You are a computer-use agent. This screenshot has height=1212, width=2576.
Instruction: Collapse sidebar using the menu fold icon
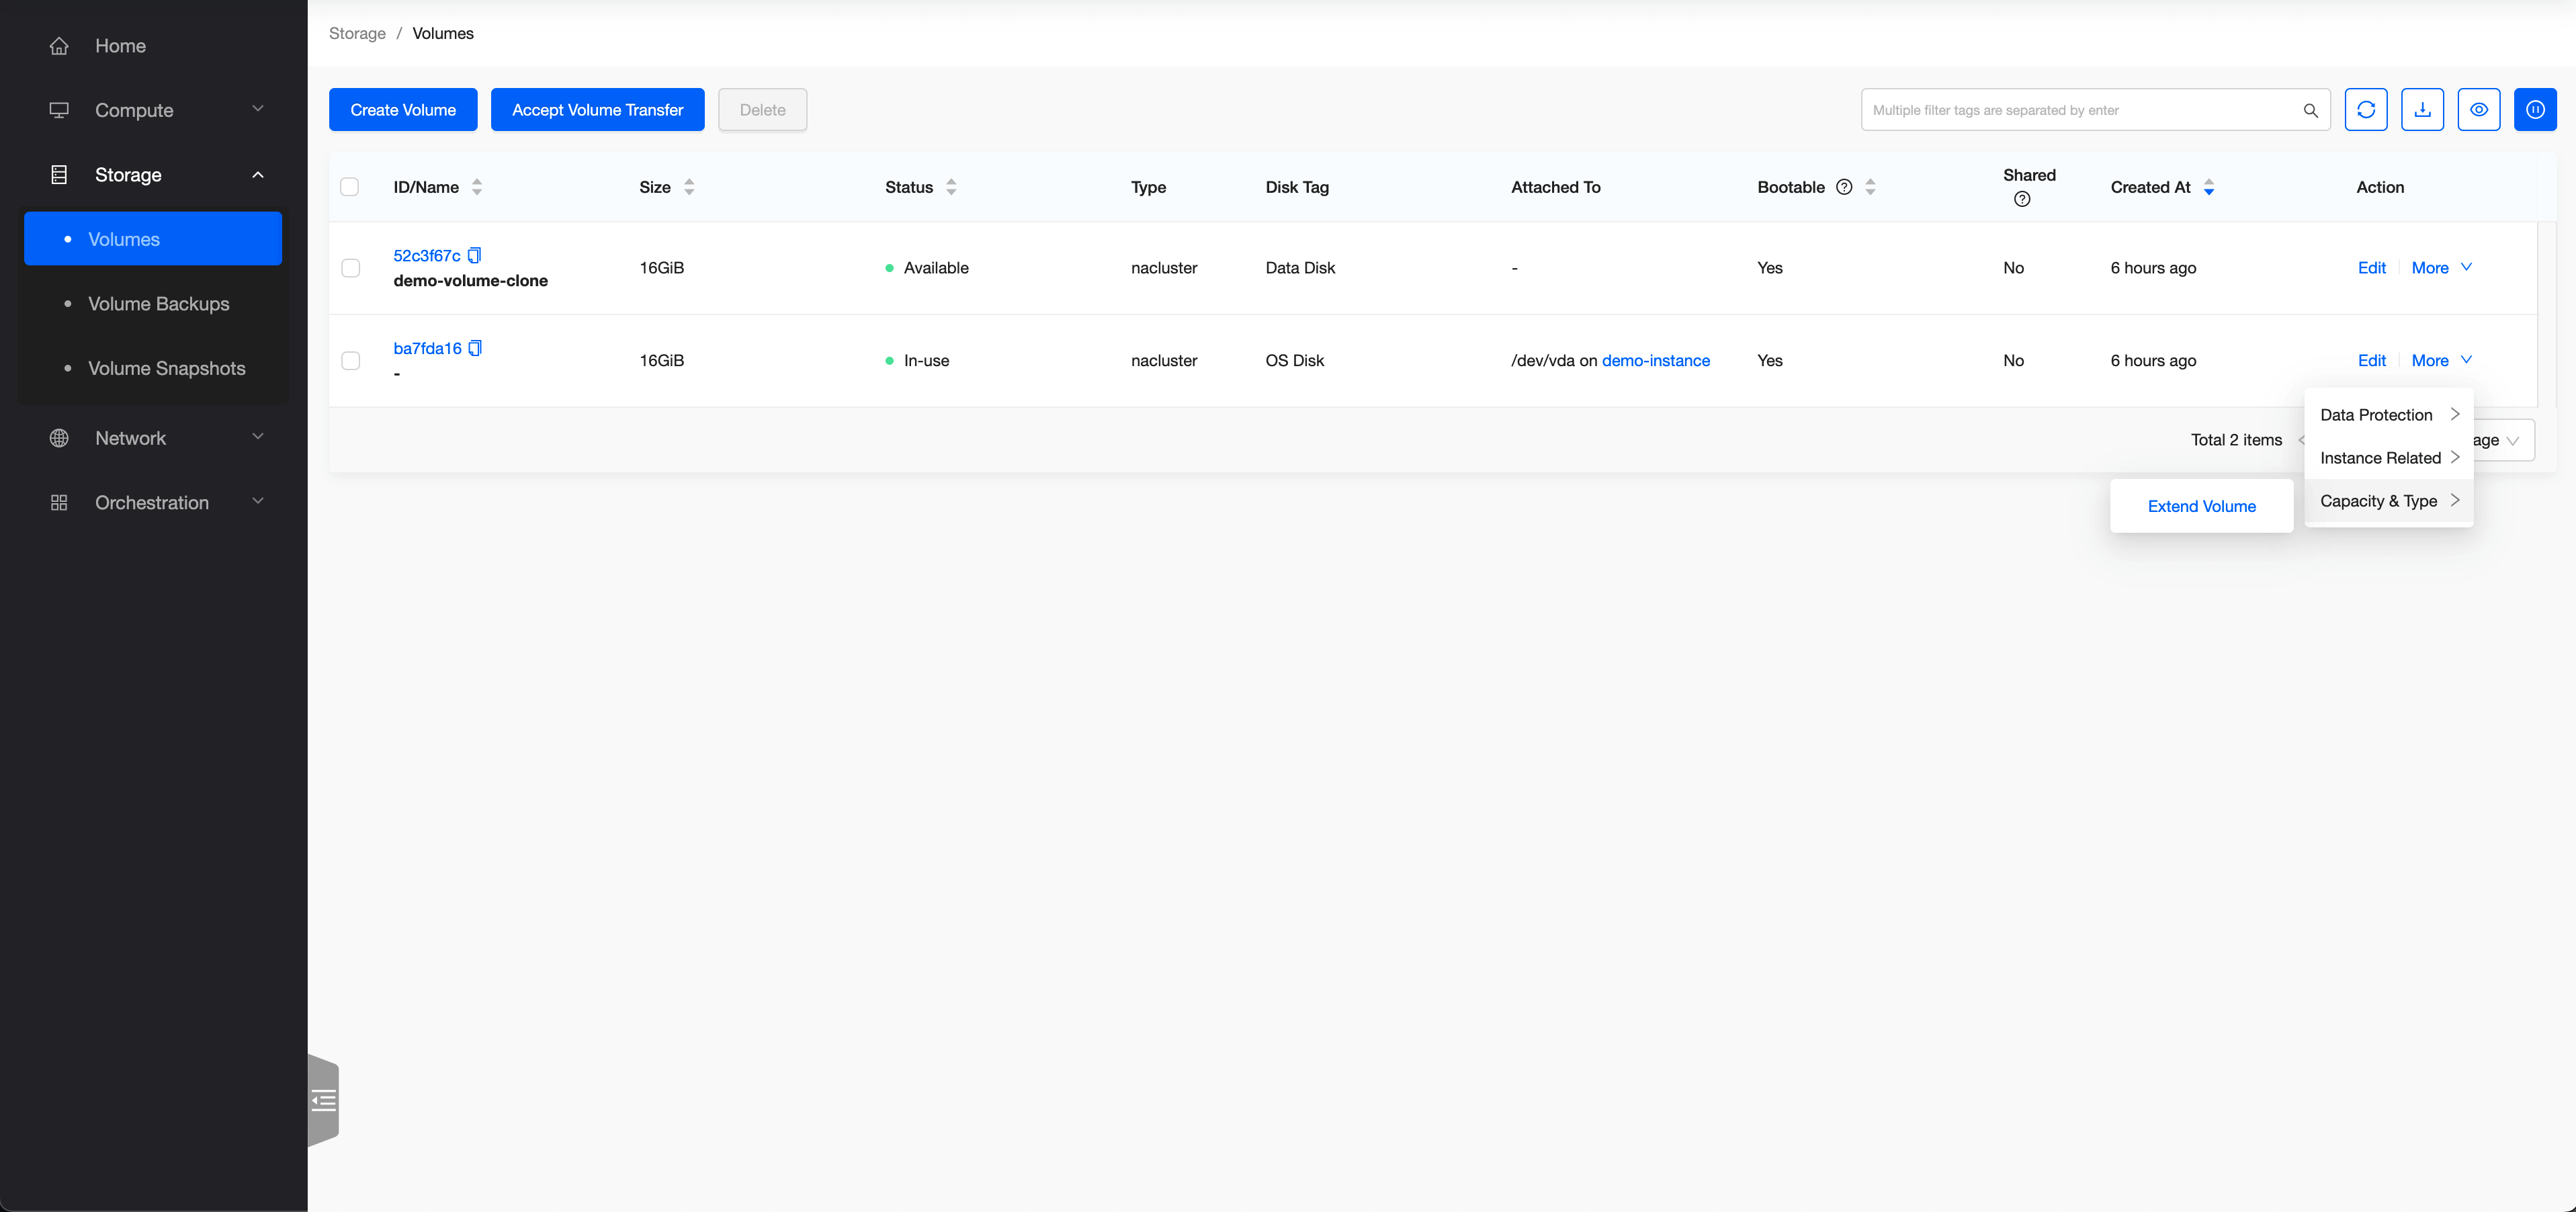[324, 1101]
